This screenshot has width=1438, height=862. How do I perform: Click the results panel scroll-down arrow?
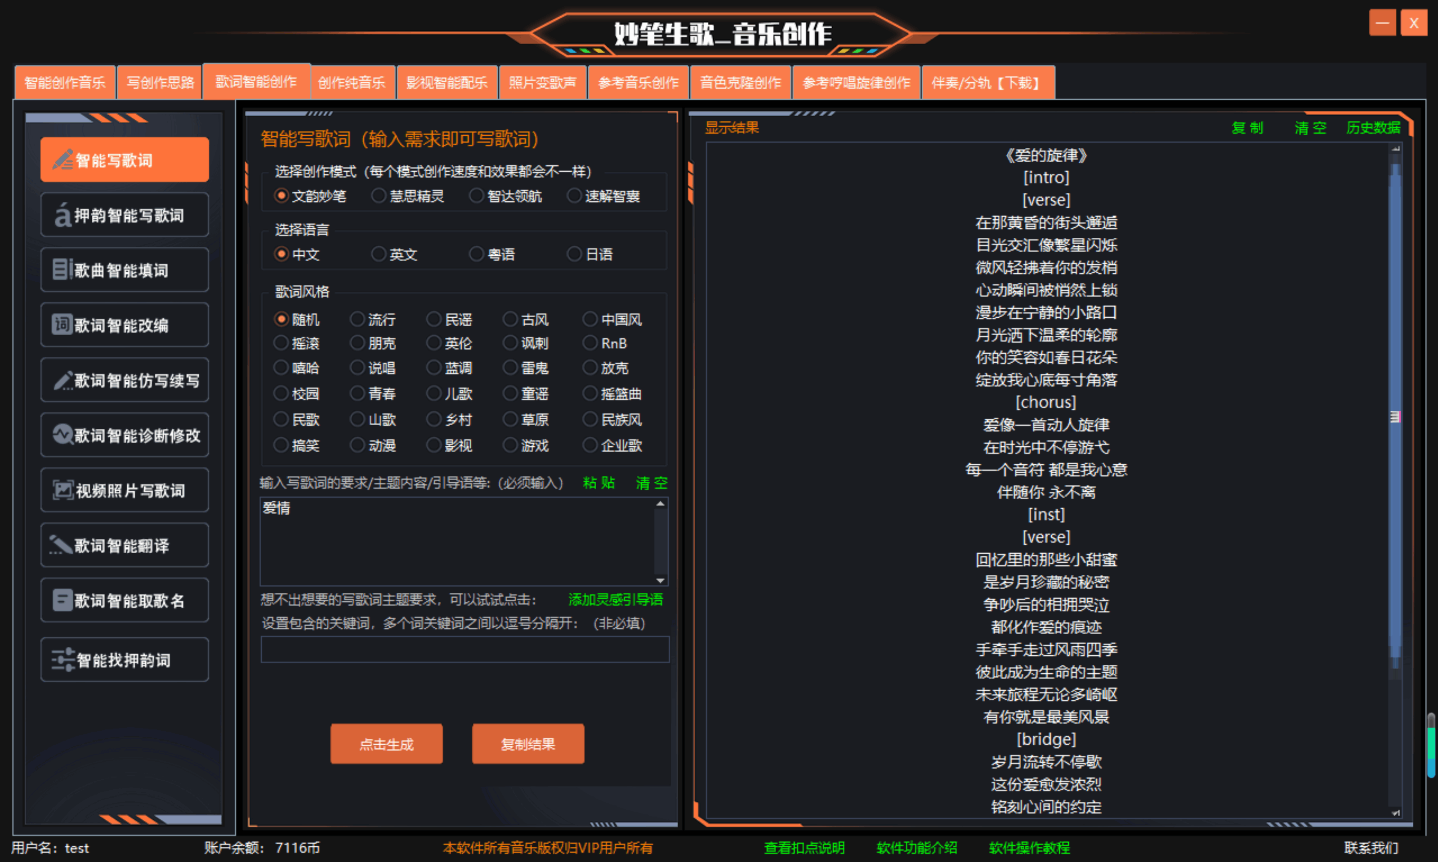1395,813
